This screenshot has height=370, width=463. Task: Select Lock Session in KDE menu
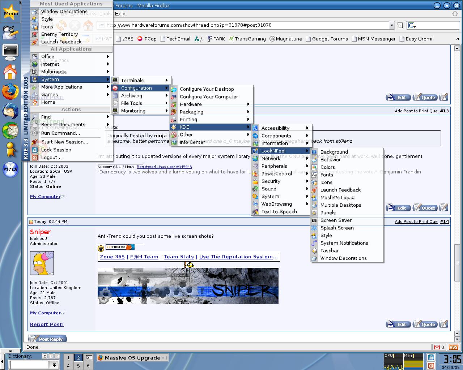tap(71, 150)
